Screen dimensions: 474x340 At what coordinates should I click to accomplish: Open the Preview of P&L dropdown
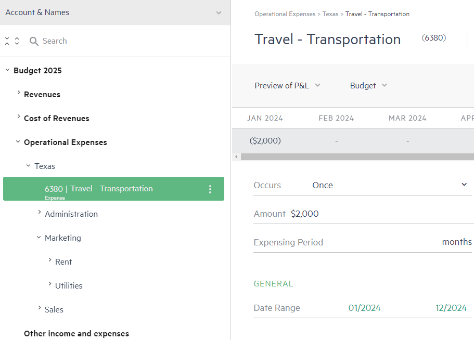(x=287, y=85)
